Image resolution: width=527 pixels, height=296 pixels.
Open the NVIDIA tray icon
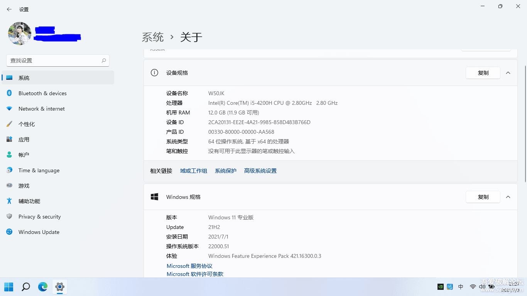(440, 287)
